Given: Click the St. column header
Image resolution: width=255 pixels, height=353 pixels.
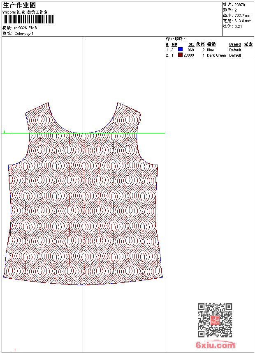Looking at the screenshot, I should [191, 44].
